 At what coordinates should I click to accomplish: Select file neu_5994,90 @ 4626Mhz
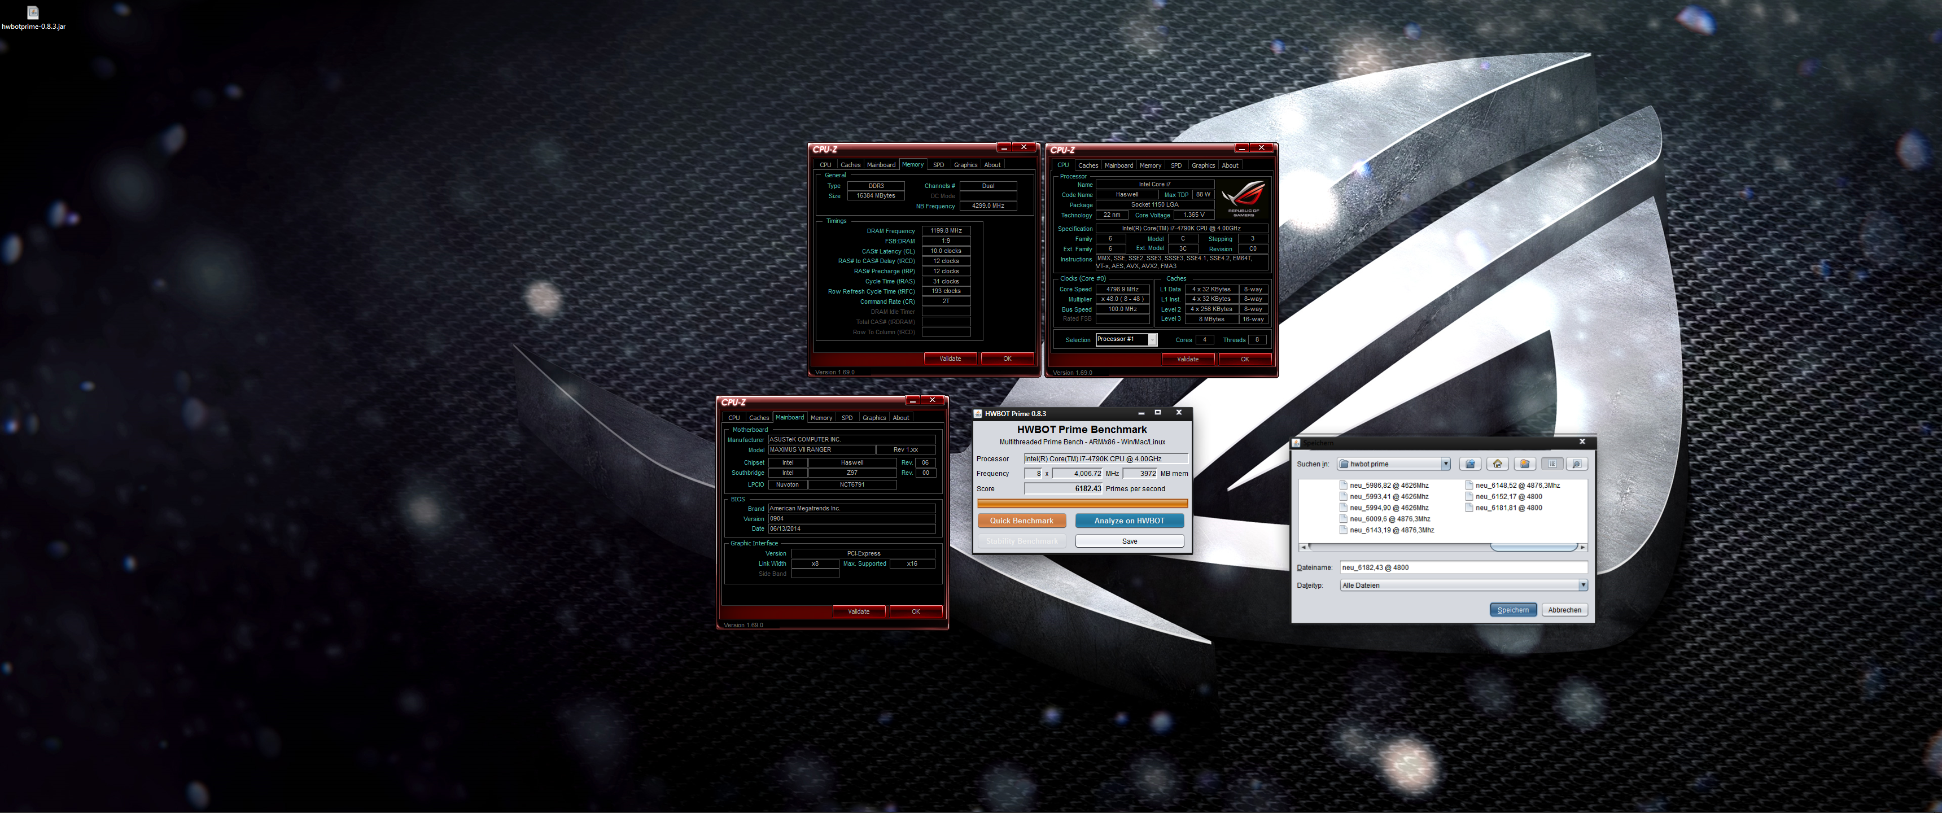[1384, 508]
